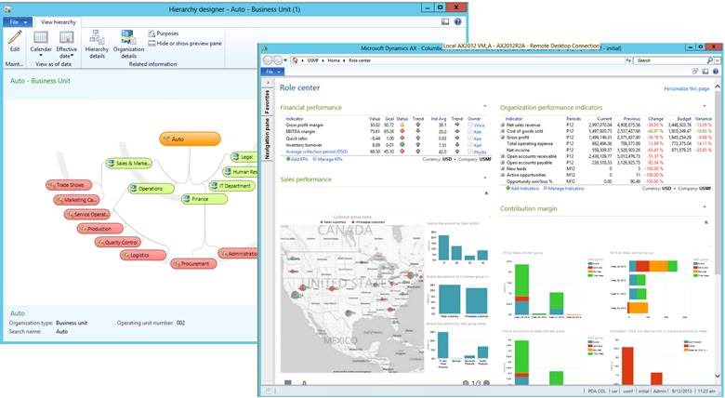The width and height of the screenshot is (725, 398).
Task: Open Organization details in the ribbon
Action: point(128,44)
